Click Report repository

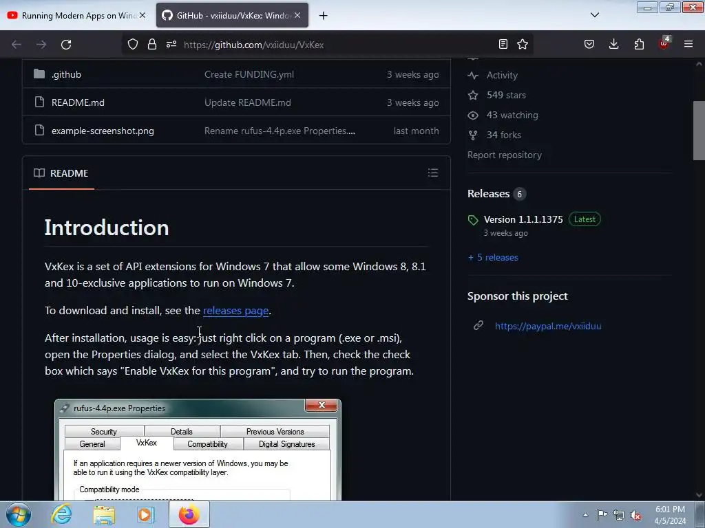pyautogui.click(x=505, y=155)
